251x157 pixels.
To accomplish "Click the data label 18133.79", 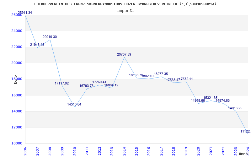I will [136, 75].
